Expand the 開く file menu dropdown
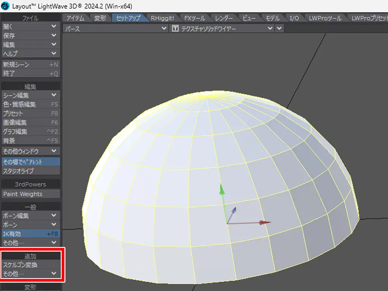This screenshot has height=291, width=388. (31, 26)
